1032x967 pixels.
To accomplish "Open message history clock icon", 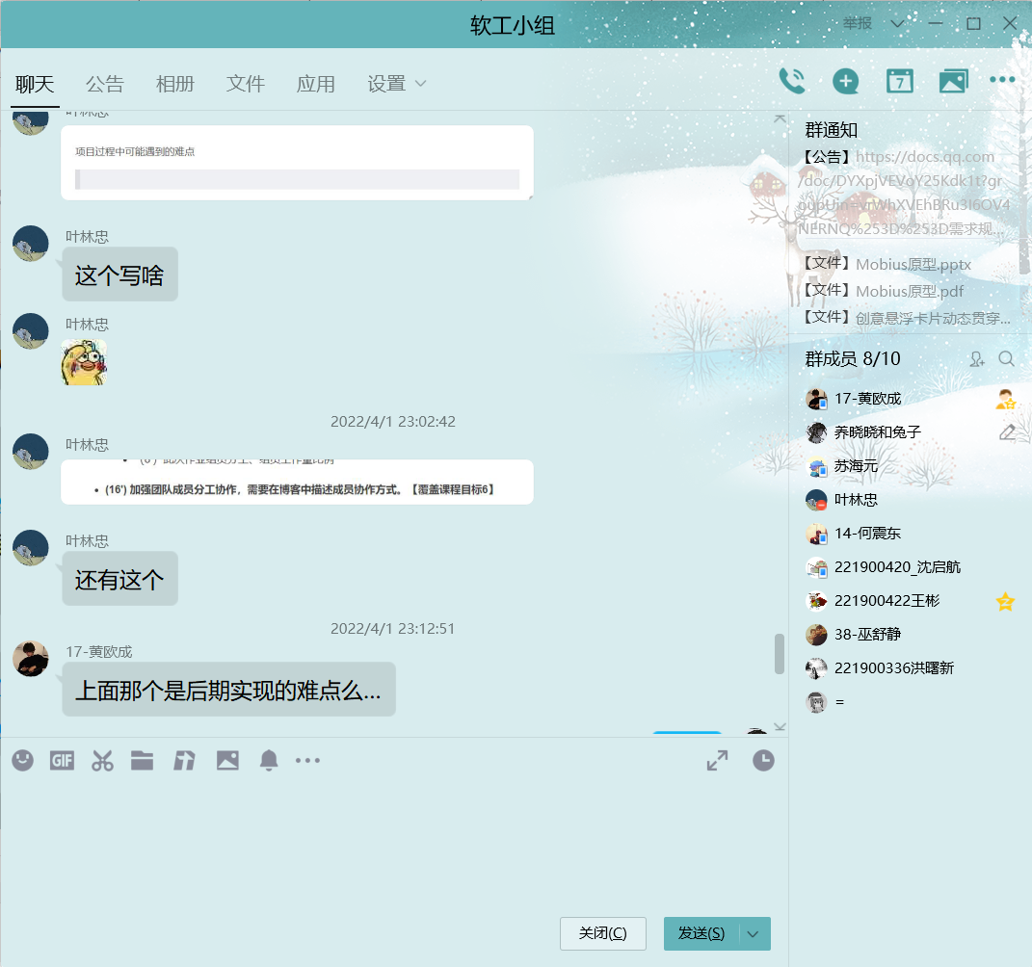I will [763, 761].
